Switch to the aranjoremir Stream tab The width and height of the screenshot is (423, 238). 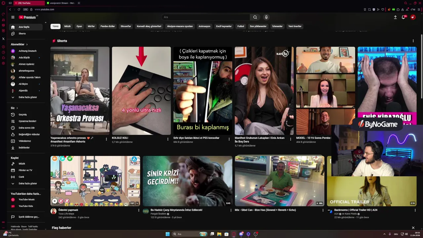point(60,3)
